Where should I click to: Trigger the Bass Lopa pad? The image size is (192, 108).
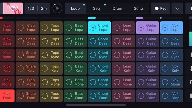pos(75,28)
